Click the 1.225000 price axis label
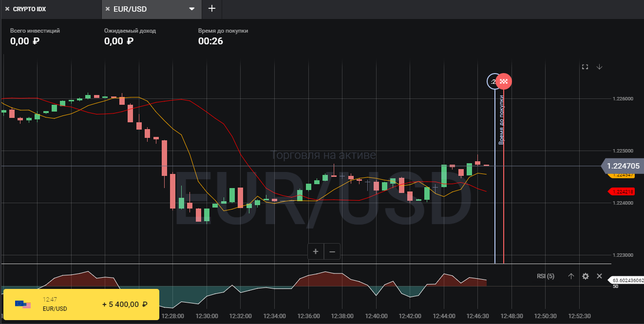The width and height of the screenshot is (644, 324). pos(623,151)
